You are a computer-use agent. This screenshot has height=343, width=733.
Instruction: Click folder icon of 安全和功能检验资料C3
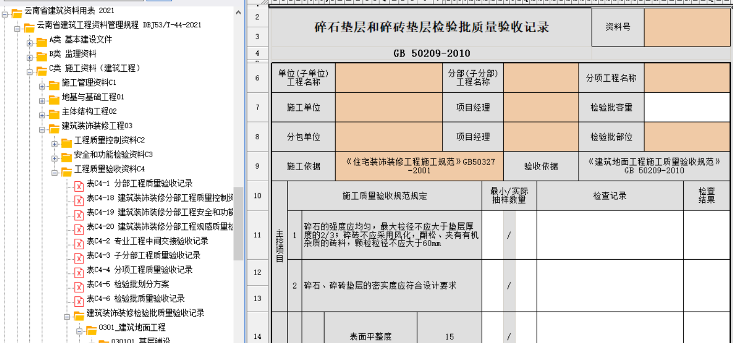[66, 157]
